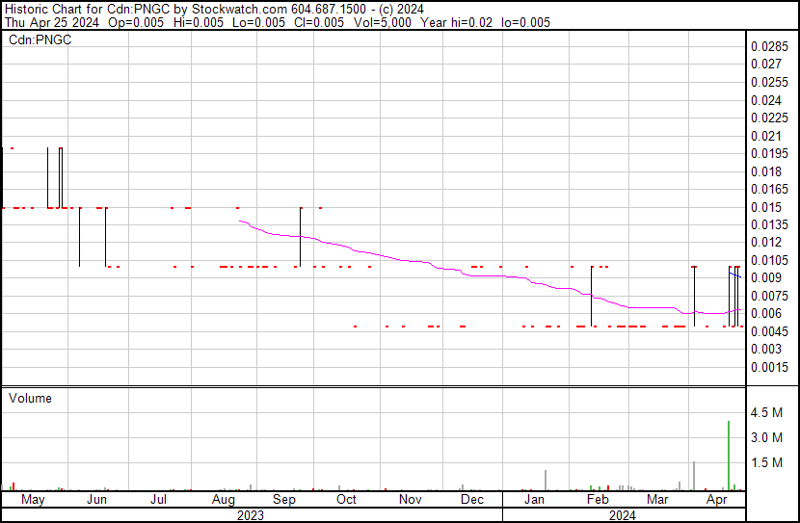The height and width of the screenshot is (523, 800).
Task: Click the 0.006 price axis label
Action: tap(766, 313)
